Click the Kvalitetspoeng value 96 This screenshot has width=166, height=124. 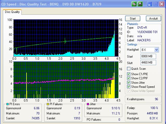point(156,99)
